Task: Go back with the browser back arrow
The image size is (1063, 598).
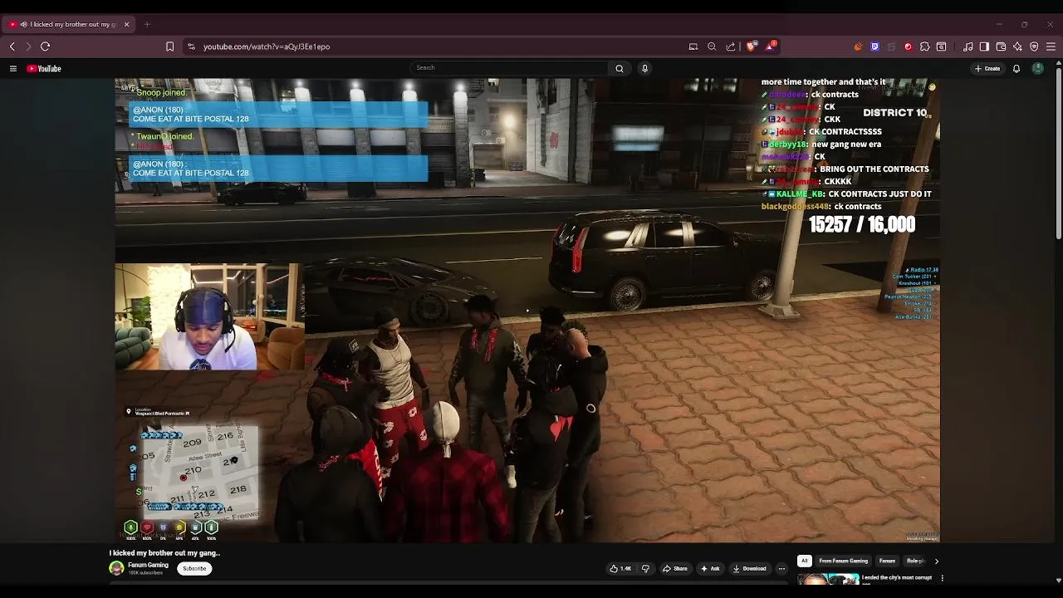Action: (12, 47)
